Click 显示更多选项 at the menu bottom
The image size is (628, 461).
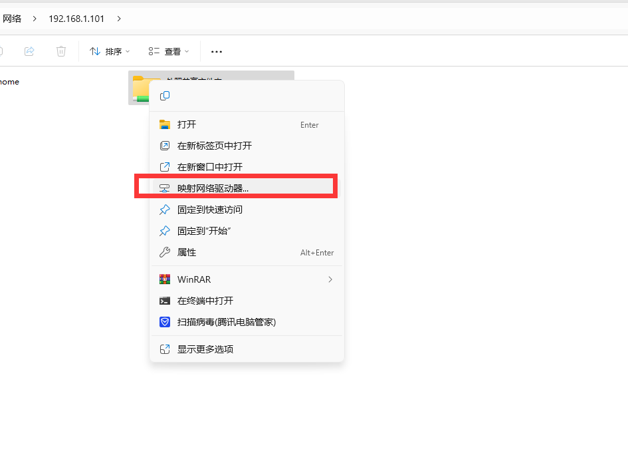click(x=205, y=349)
